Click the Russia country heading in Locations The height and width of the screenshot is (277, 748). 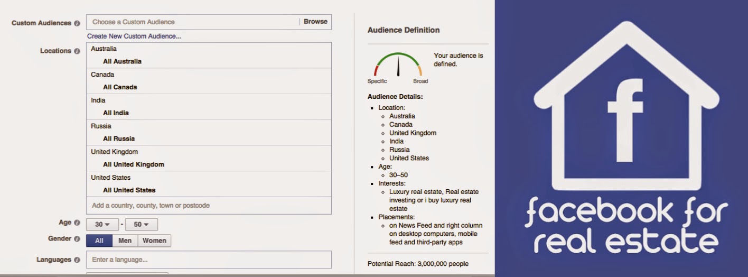(101, 126)
